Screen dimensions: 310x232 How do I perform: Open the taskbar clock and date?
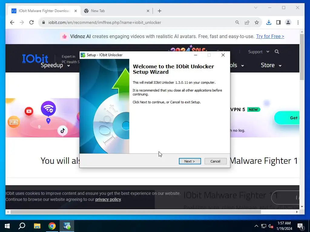284,226
